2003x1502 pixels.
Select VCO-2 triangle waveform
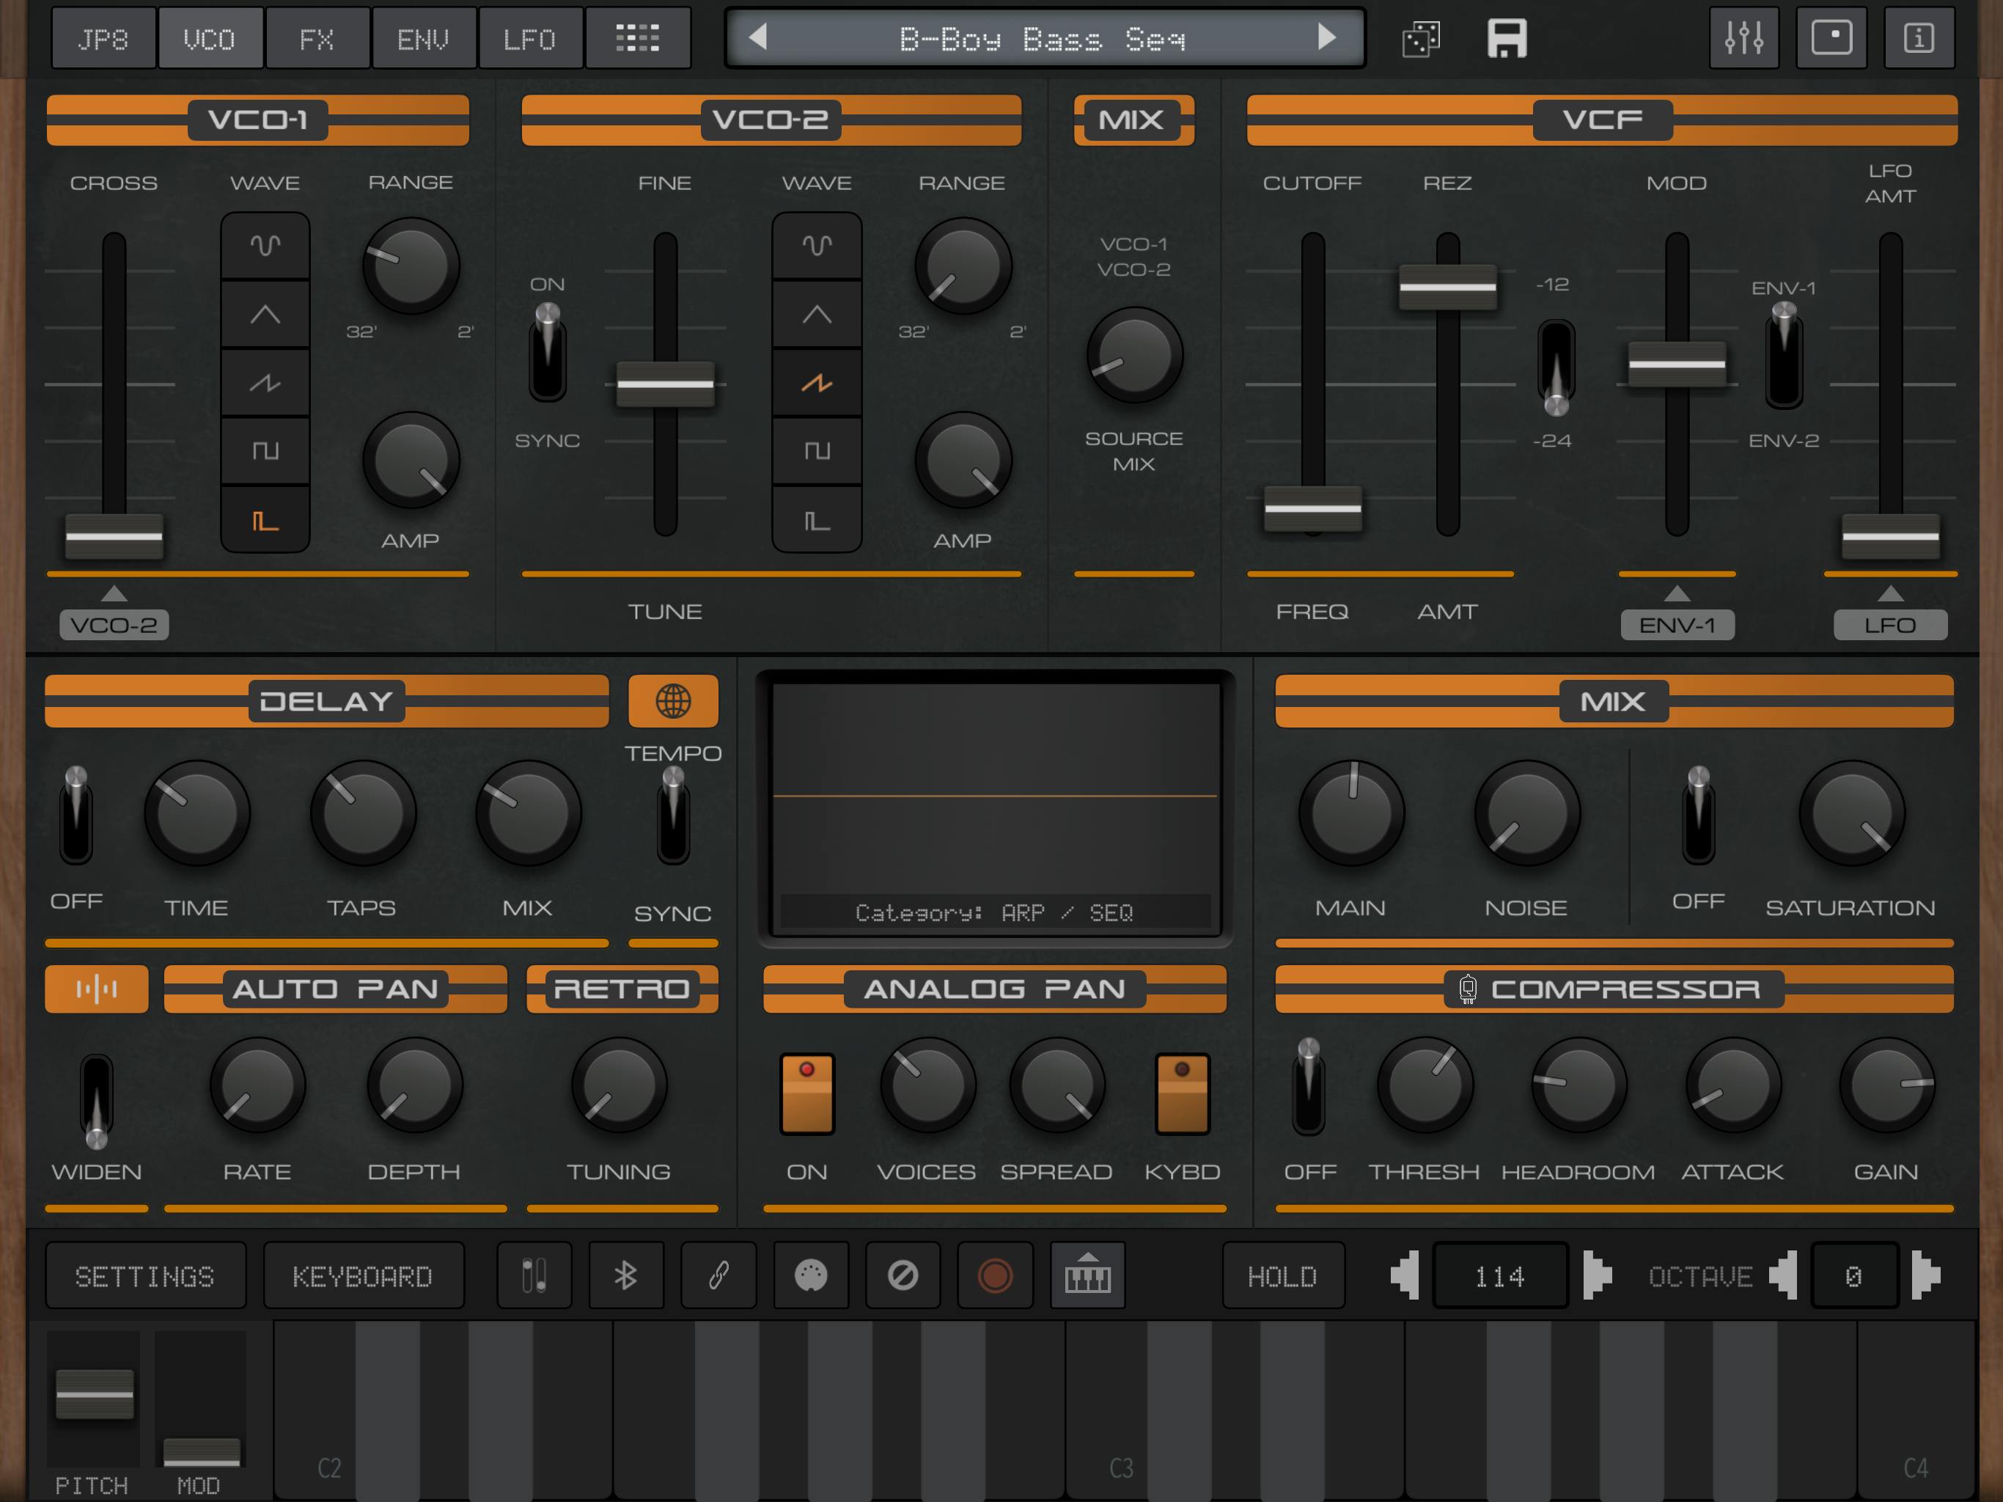click(817, 315)
